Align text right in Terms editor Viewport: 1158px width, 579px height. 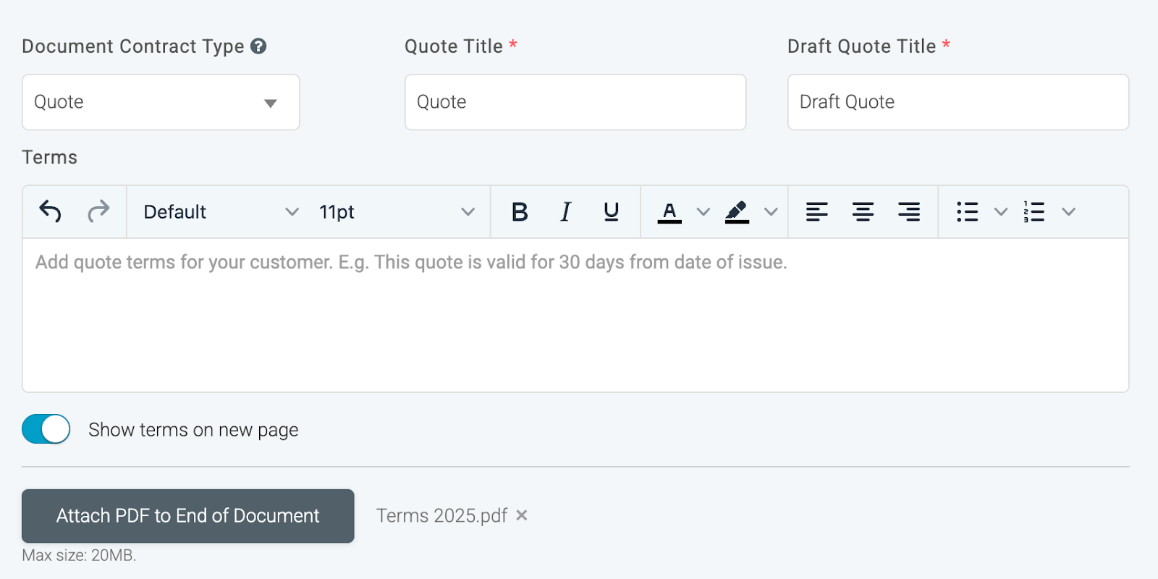click(909, 211)
